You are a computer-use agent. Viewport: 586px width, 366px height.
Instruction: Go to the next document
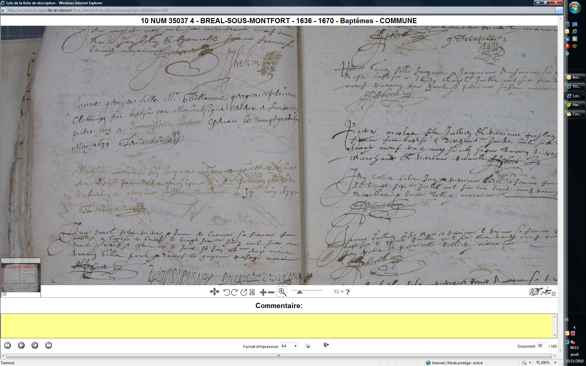tap(35, 345)
